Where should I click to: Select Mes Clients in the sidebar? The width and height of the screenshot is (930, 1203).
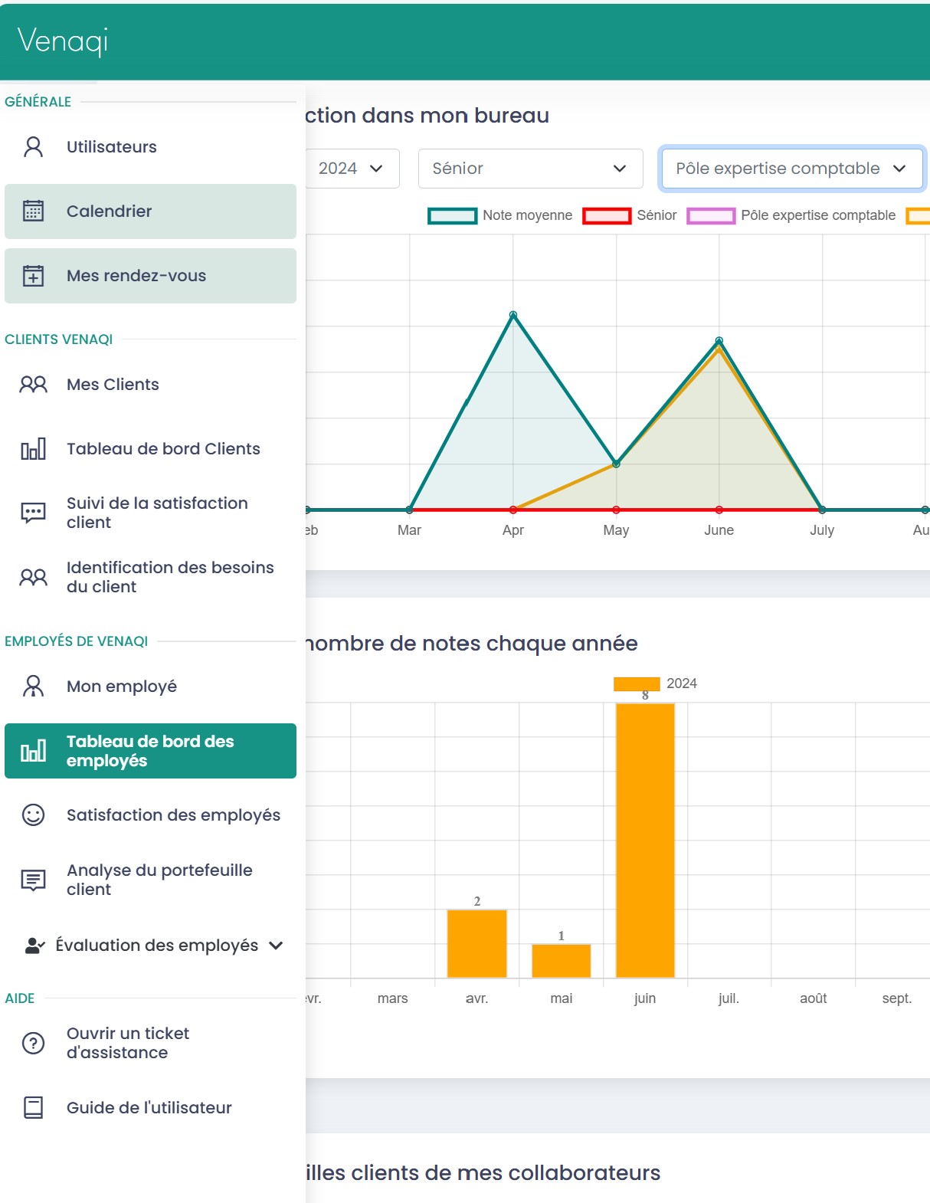[x=150, y=384]
